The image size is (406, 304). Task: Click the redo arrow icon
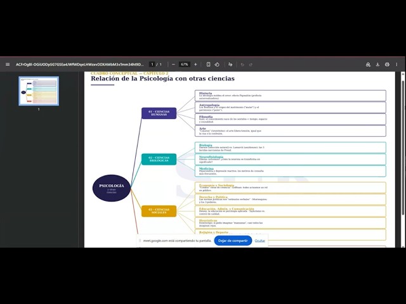coord(251,65)
